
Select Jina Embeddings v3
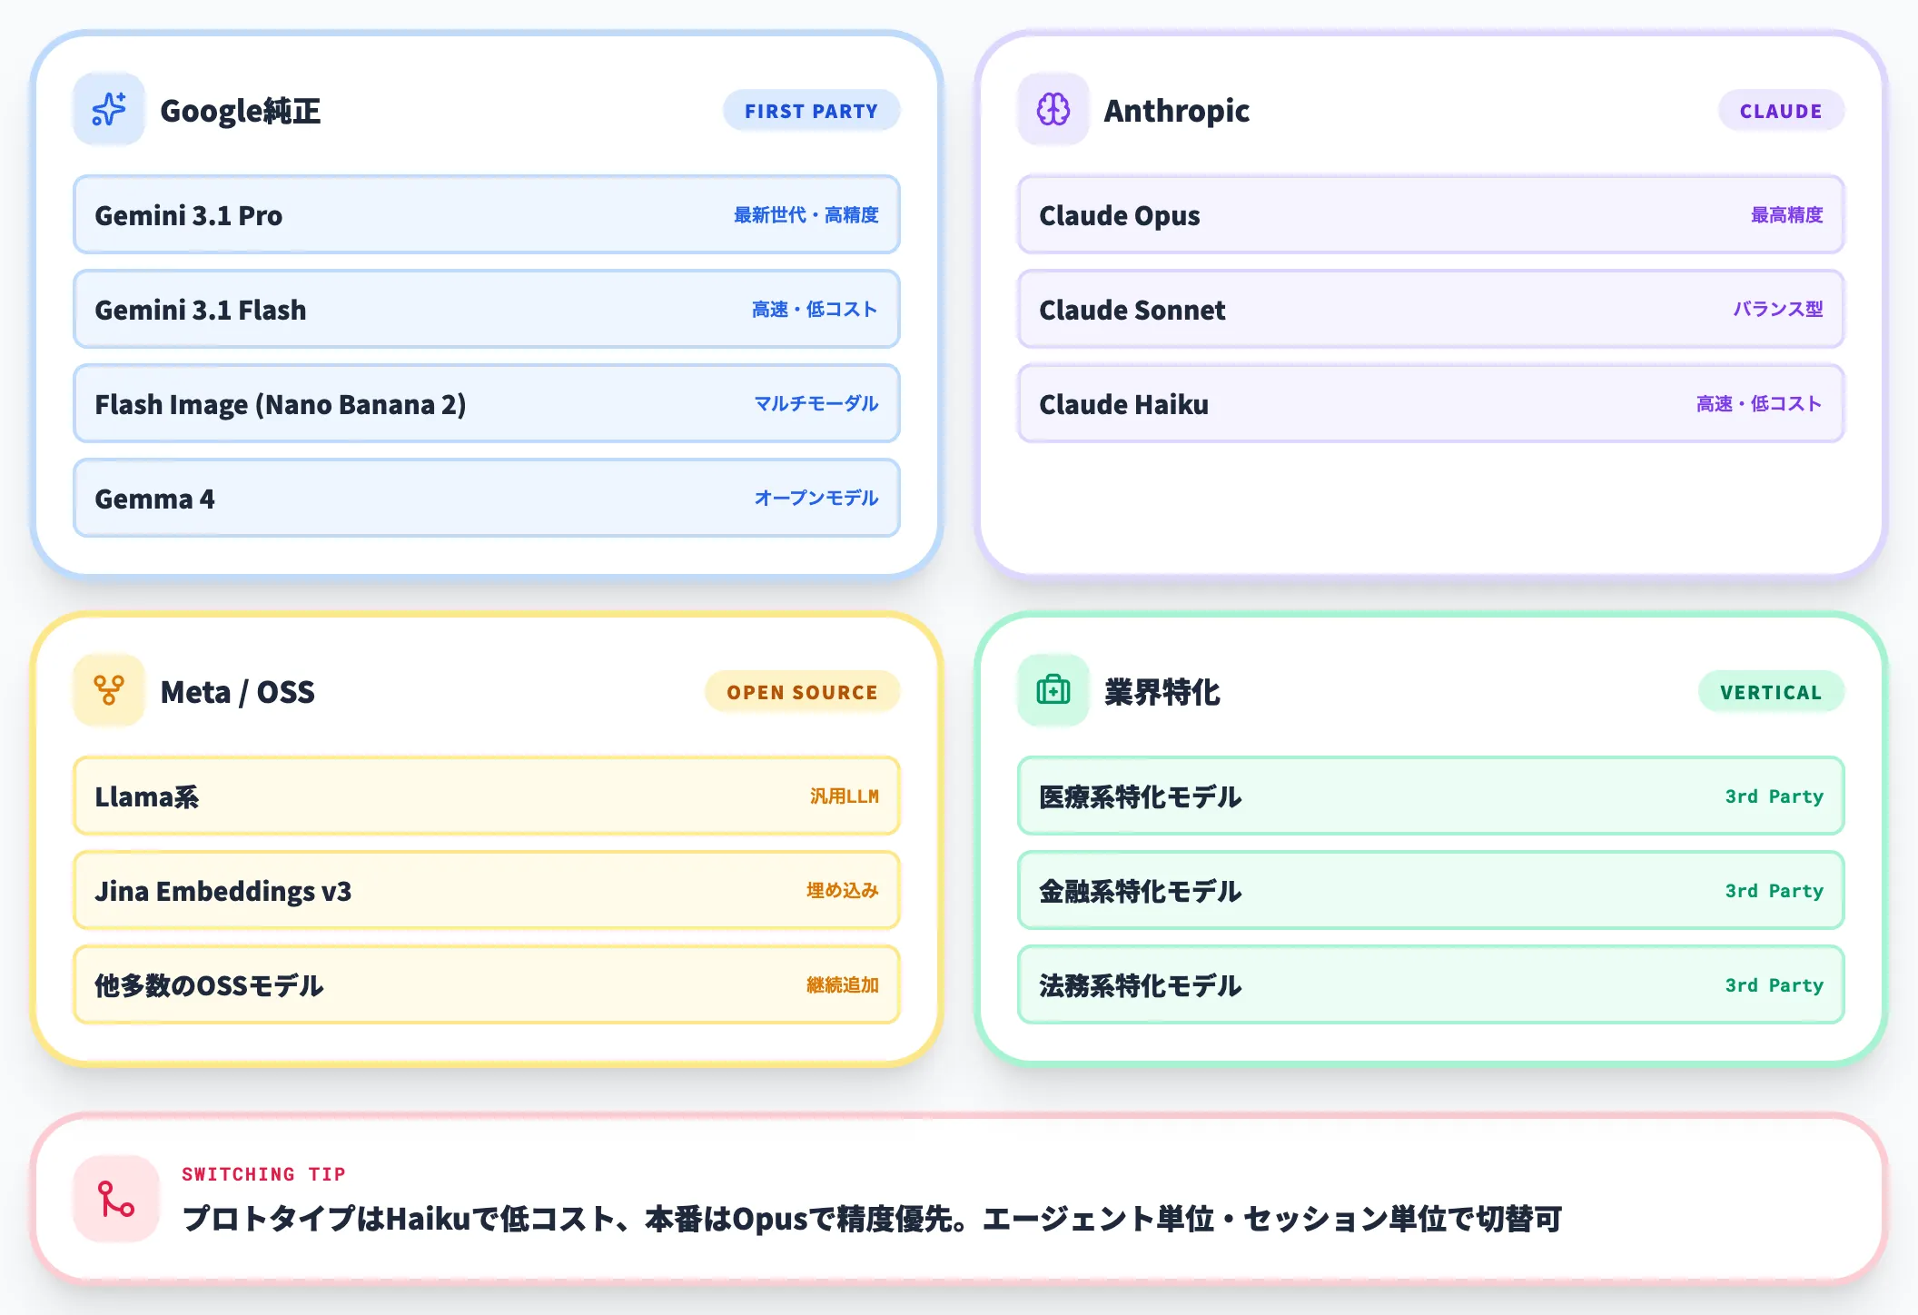point(486,891)
